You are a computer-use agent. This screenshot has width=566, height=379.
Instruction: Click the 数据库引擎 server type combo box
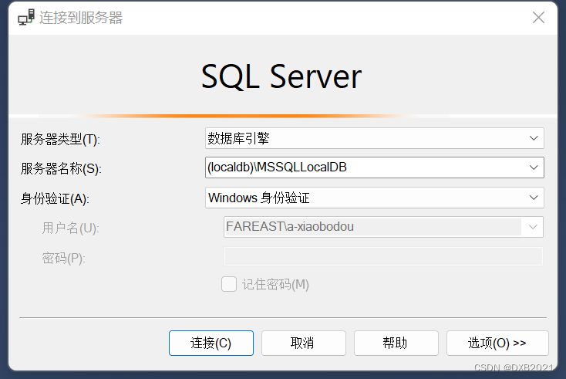point(374,138)
